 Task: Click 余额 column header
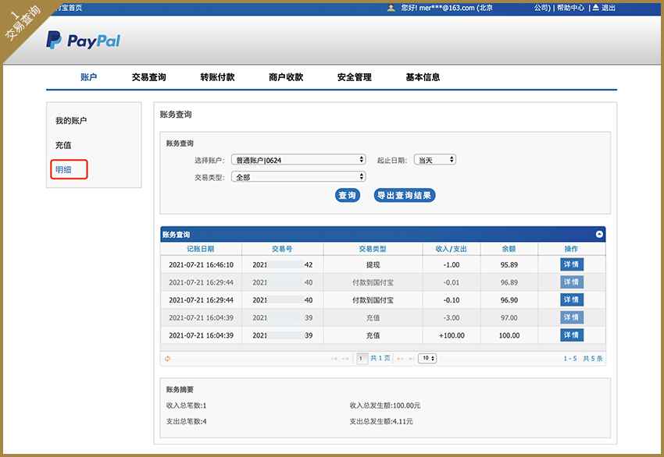[x=509, y=249]
